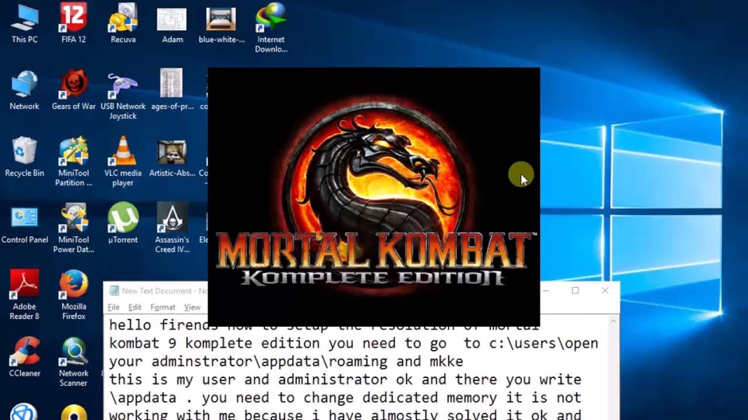Image resolution: width=748 pixels, height=420 pixels.
Task: Maximize the Notepad window
Action: (x=575, y=290)
